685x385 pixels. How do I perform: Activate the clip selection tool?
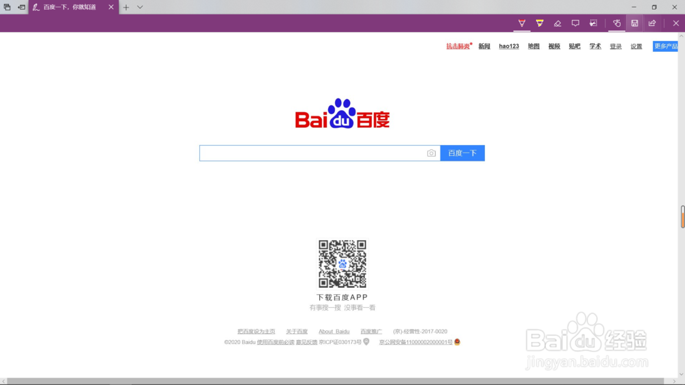point(593,23)
